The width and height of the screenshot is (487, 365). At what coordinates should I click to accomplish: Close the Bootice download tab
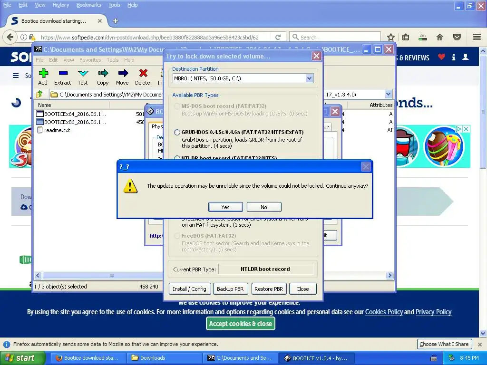(x=100, y=21)
